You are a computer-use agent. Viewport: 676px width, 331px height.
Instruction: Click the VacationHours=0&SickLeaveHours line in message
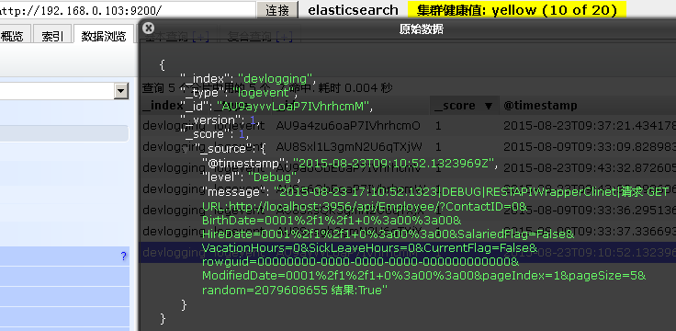pos(370,248)
